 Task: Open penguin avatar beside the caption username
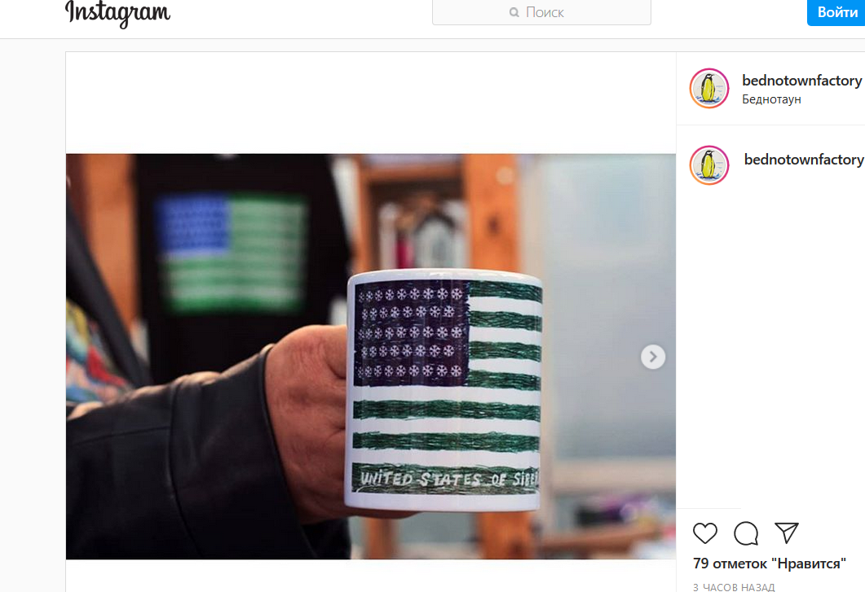(x=709, y=165)
